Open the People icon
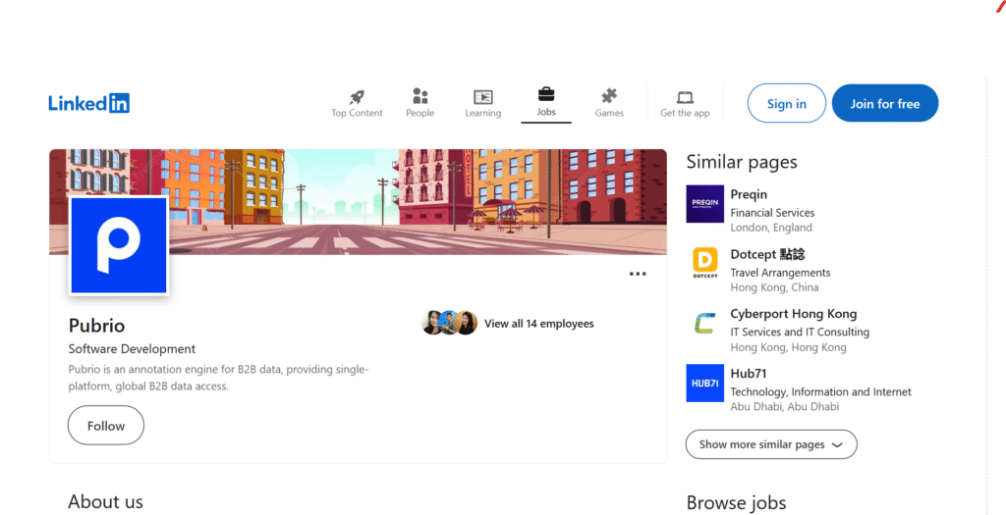This screenshot has width=1006, height=515. pyautogui.click(x=419, y=97)
